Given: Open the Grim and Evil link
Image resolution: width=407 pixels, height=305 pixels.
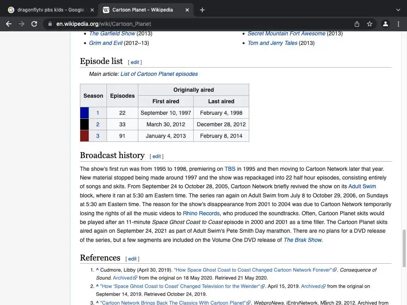Looking at the screenshot, I should click(x=106, y=43).
